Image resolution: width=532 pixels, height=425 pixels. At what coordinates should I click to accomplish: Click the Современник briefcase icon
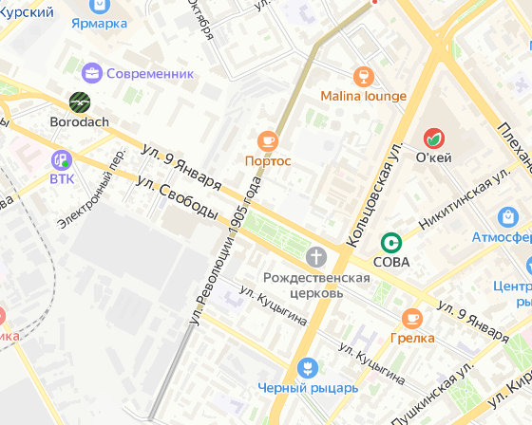92,73
